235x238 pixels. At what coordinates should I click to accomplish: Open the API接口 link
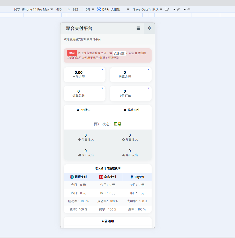(x=84, y=110)
